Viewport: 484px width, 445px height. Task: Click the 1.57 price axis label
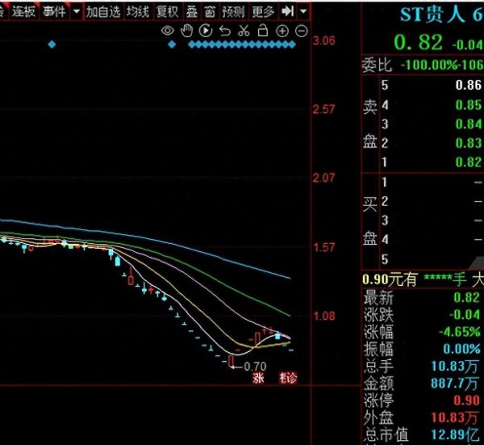pyautogui.click(x=324, y=247)
